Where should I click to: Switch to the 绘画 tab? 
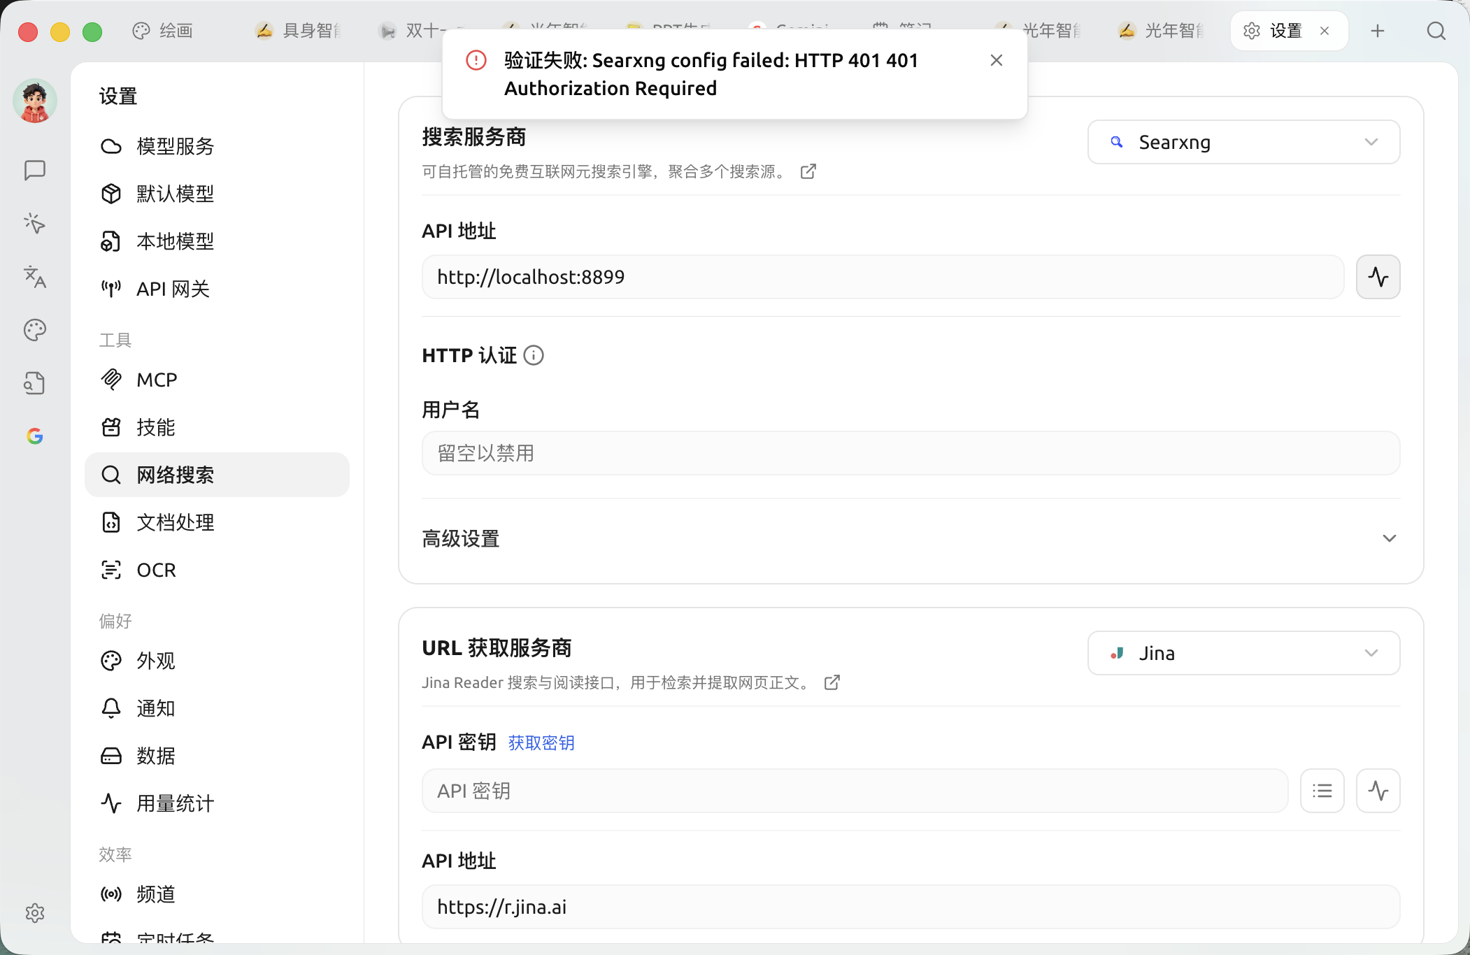click(x=163, y=31)
